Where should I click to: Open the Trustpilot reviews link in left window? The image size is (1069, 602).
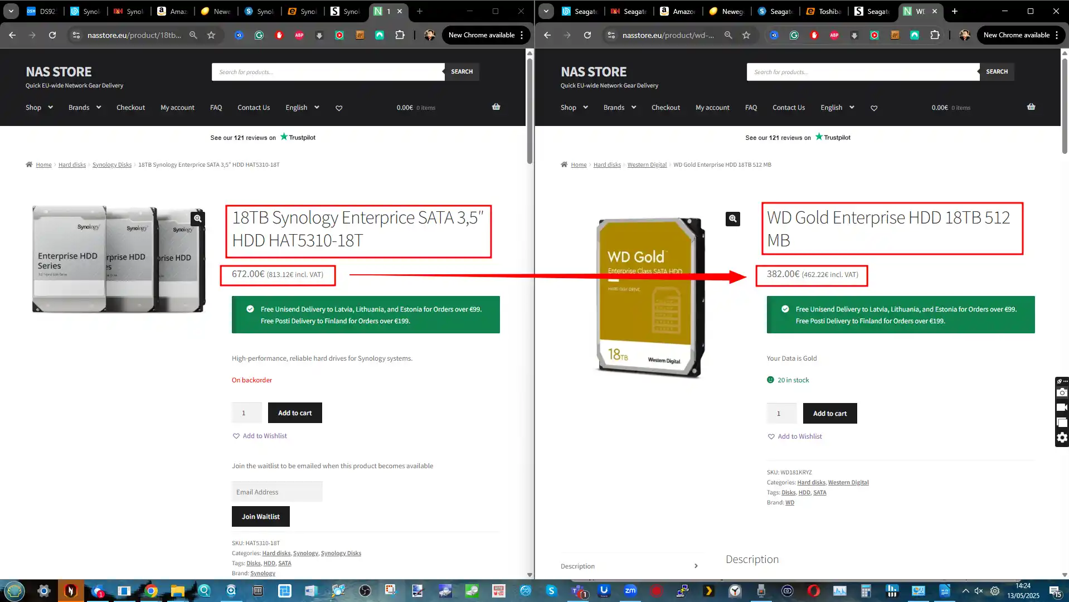tap(263, 137)
